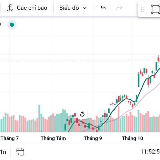Screen dimensions: 160x160
Task: Click the undo arrow
Action: tap(103, 8)
